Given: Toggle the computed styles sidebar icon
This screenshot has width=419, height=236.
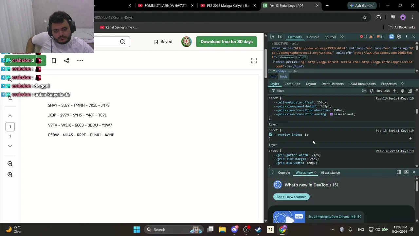Looking at the screenshot, I should 410,91.
